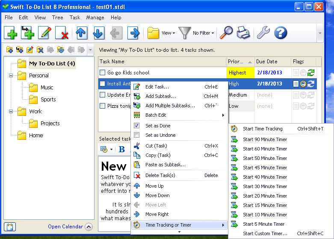Click the Move Right arrow toolbar icon
Screen dimensions: 334x239
(133, 33)
